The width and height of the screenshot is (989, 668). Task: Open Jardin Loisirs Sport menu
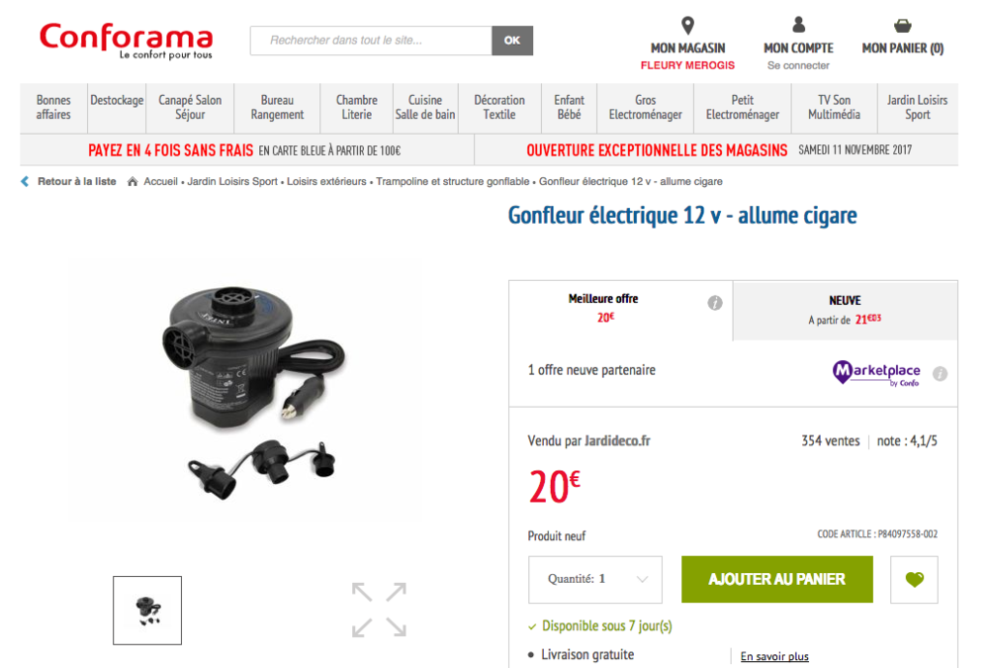click(917, 107)
